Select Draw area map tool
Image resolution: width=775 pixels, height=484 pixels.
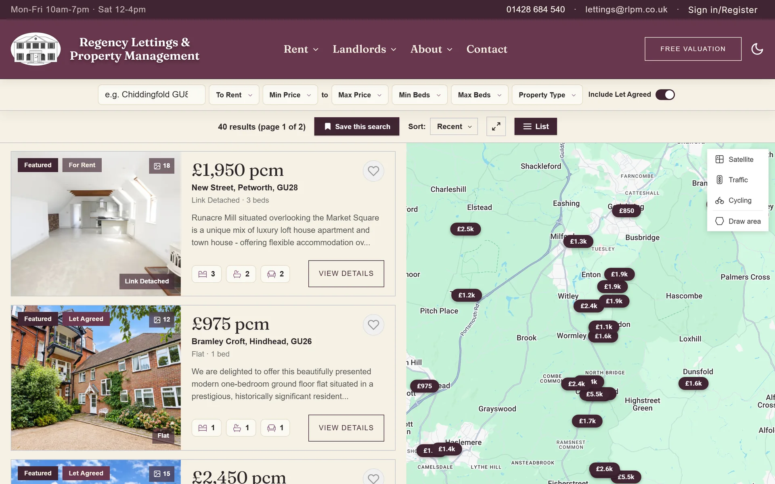(x=737, y=221)
